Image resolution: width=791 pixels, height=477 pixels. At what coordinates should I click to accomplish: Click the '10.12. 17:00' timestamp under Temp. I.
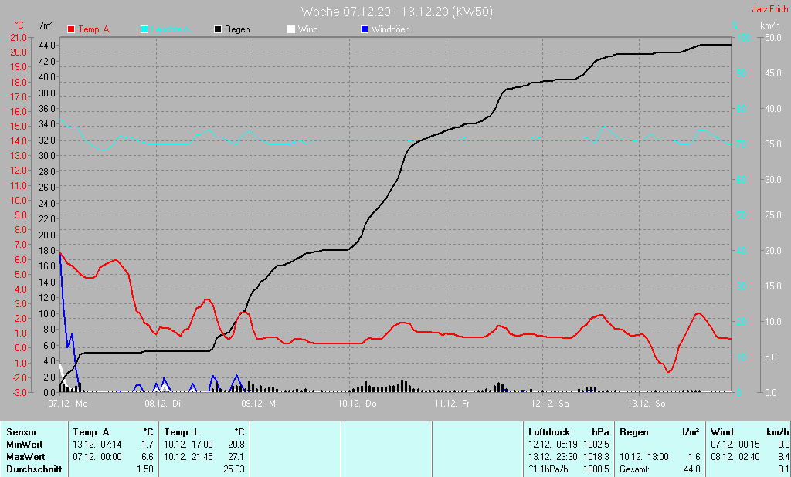(188, 445)
